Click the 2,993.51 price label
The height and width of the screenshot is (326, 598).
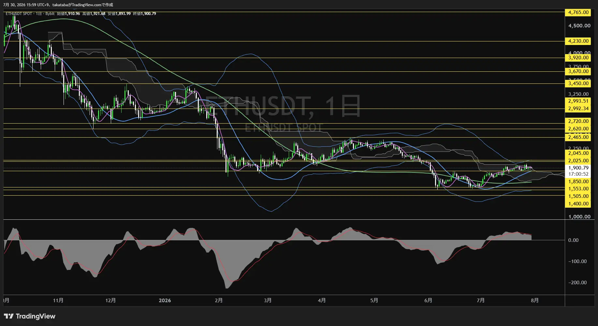pyautogui.click(x=578, y=101)
